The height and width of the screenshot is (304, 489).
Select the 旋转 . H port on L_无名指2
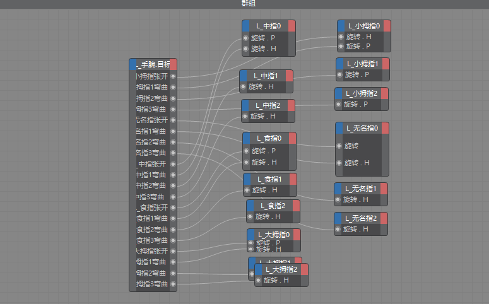338,229
